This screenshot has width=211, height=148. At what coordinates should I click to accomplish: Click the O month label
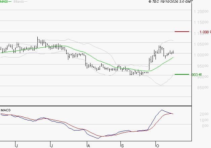[x=157, y=146]
